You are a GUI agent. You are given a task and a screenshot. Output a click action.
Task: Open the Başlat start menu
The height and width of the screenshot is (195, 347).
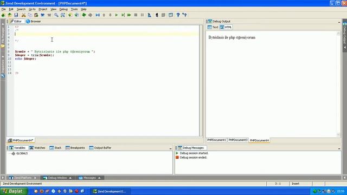[x=14, y=191]
